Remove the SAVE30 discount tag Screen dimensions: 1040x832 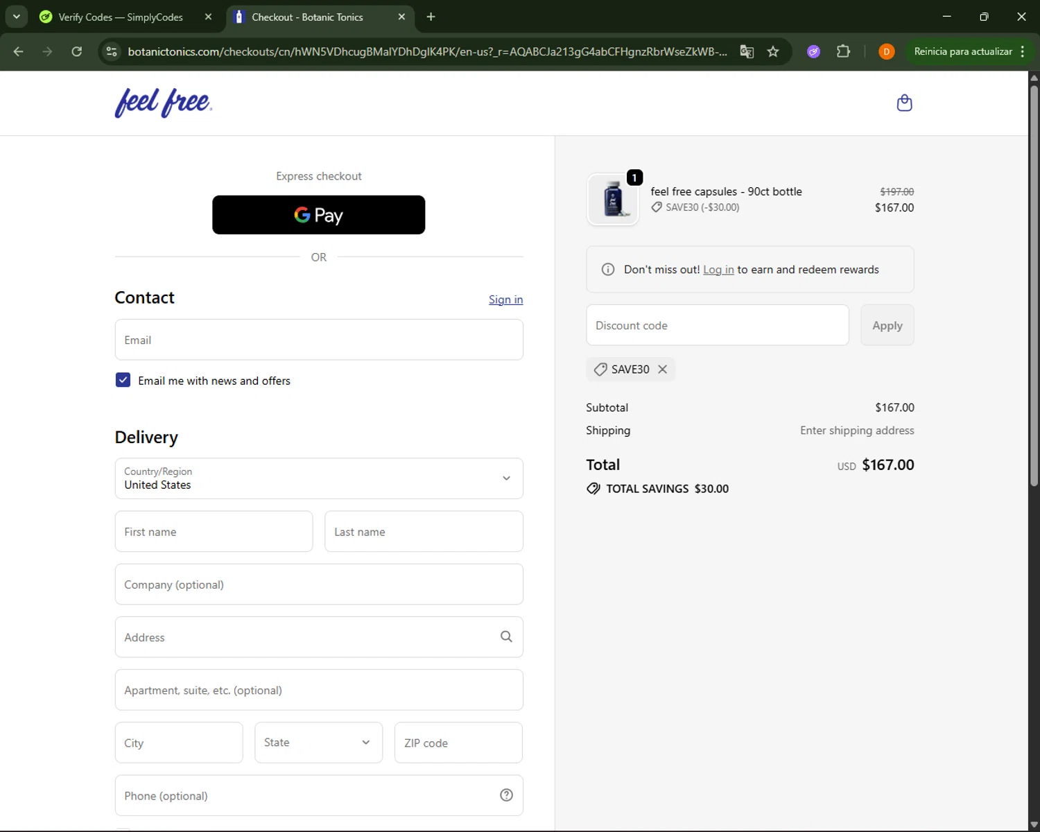pyautogui.click(x=663, y=370)
